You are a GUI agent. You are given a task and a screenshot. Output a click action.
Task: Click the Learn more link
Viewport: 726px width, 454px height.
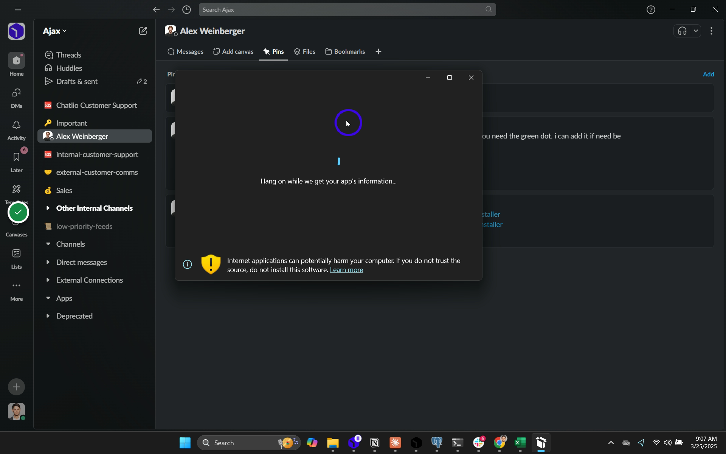click(346, 270)
